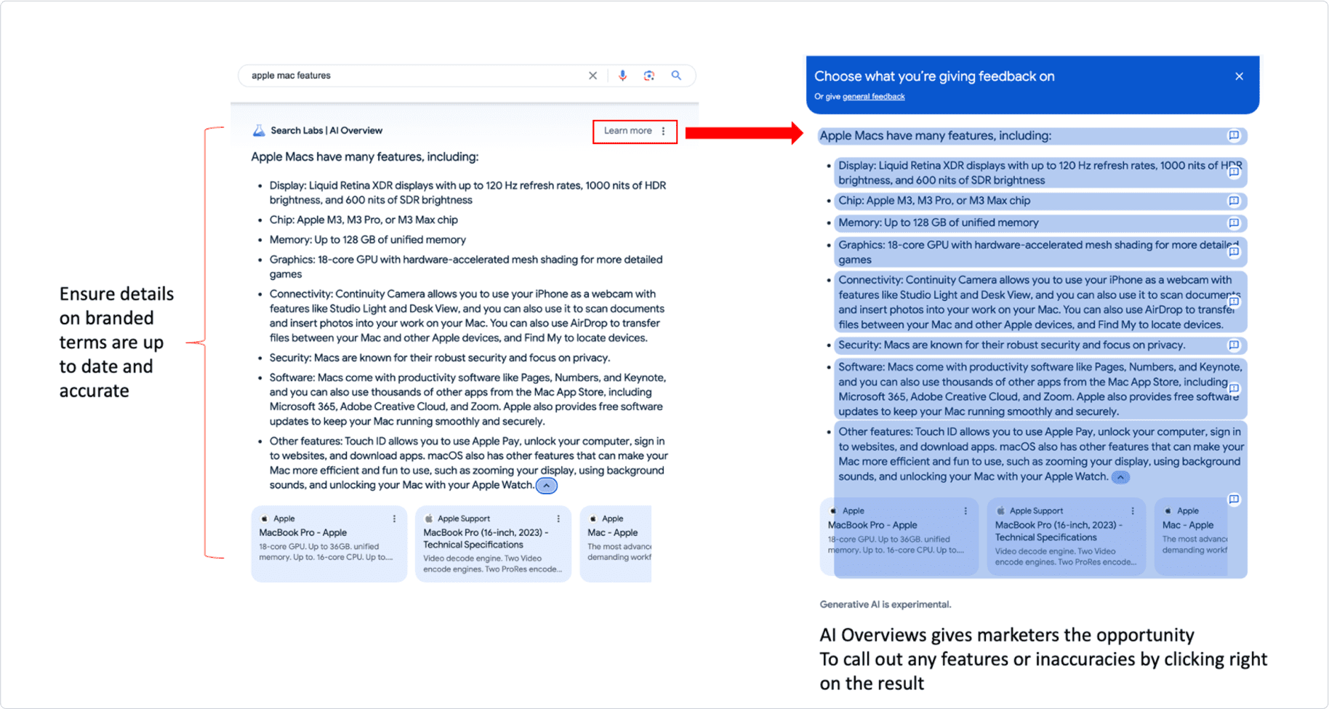This screenshot has height=709, width=1329.
Task: Collapse overview chevron in feedback panel
Action: [1120, 478]
